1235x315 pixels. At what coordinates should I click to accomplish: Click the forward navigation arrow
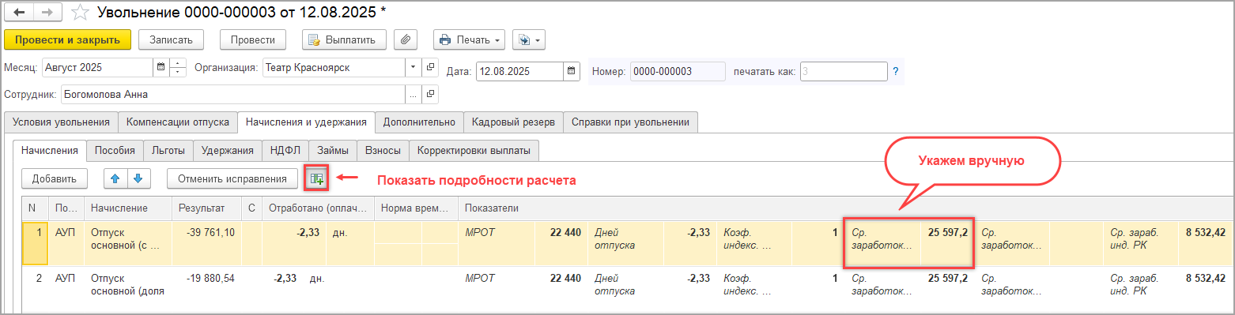pos(48,13)
